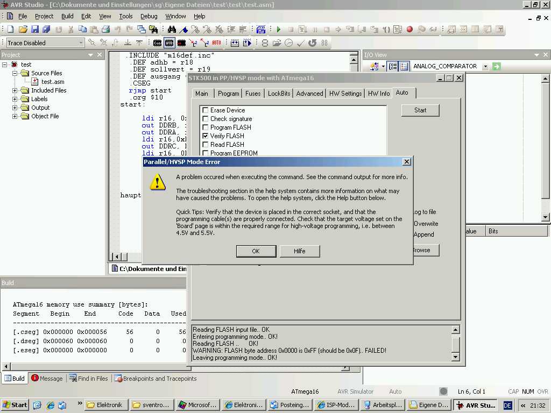Open the Trace Disabled dropdown
The image size is (551, 413).
[81, 43]
